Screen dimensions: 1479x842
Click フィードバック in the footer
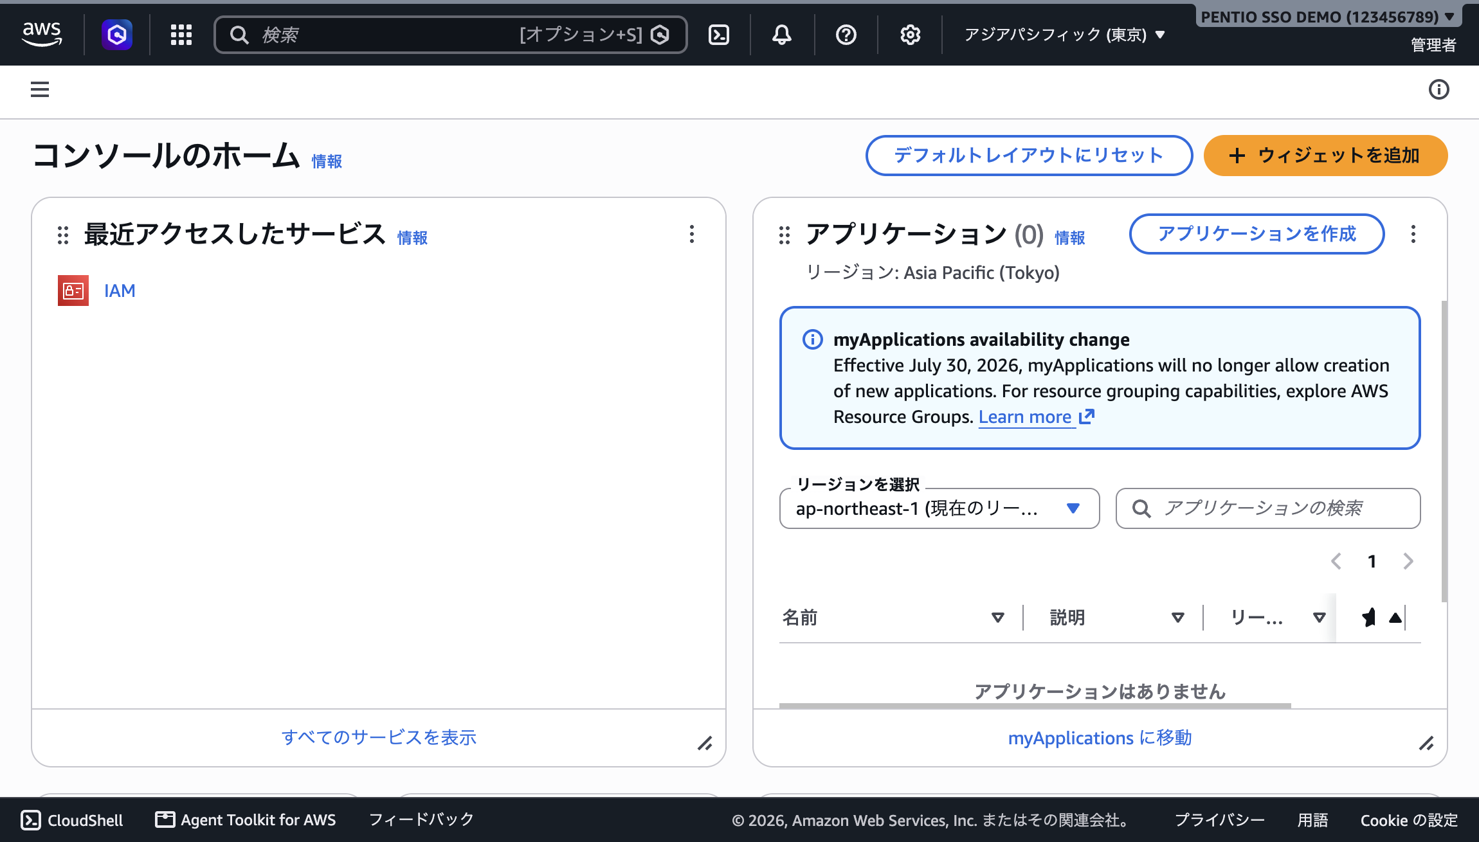[x=421, y=820]
